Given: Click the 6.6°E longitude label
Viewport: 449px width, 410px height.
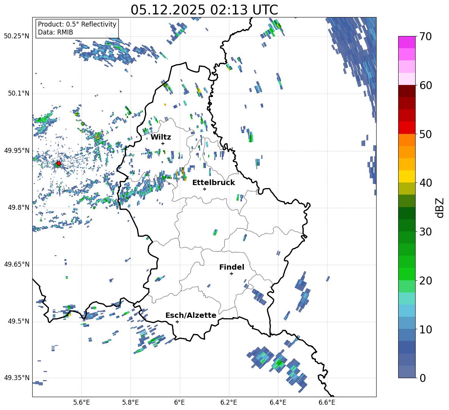Looking at the screenshot, I should pyautogui.click(x=327, y=402).
